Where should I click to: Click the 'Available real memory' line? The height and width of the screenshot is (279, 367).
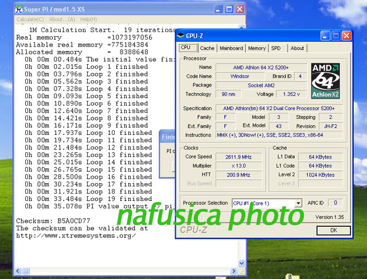point(82,45)
